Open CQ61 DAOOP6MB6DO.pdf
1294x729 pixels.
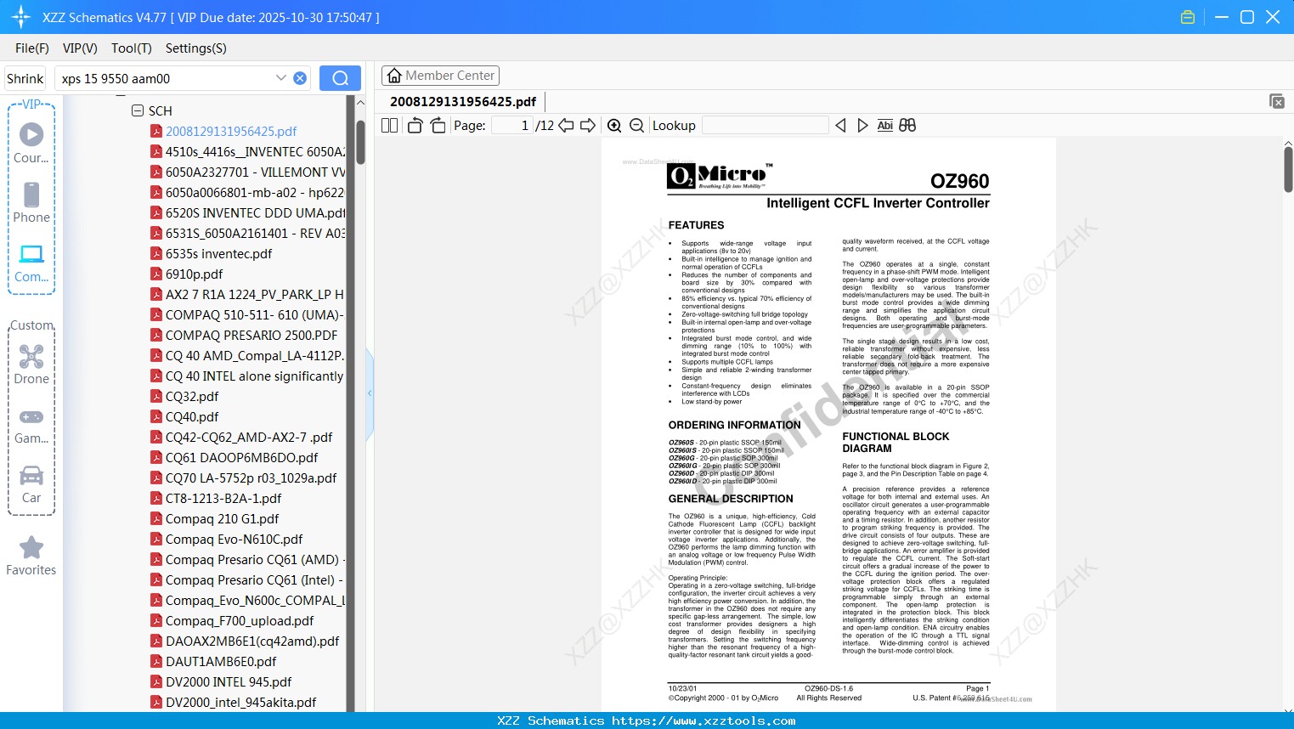[x=241, y=457]
